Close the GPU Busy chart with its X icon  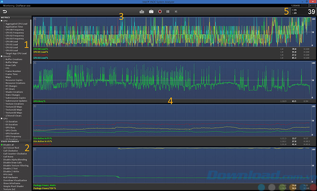coord(35,62)
